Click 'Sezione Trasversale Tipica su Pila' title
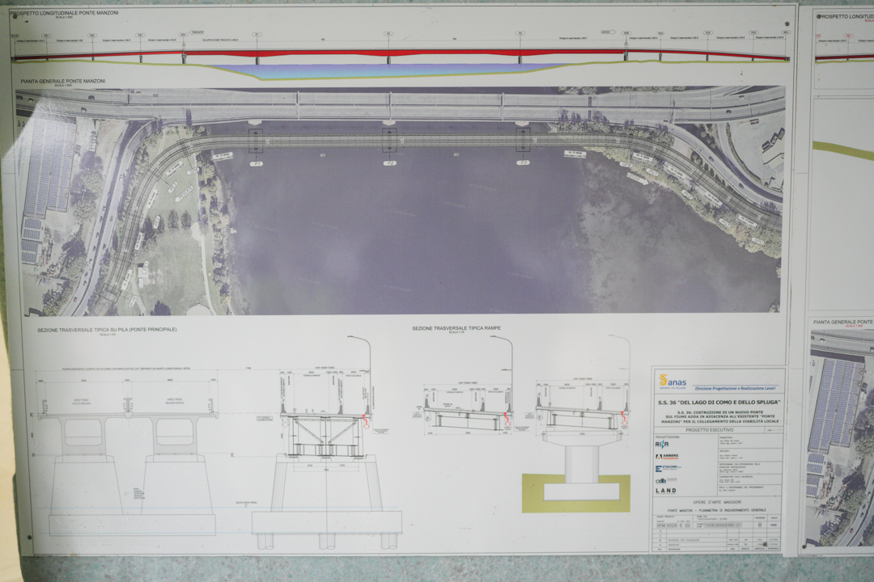 coord(107,330)
